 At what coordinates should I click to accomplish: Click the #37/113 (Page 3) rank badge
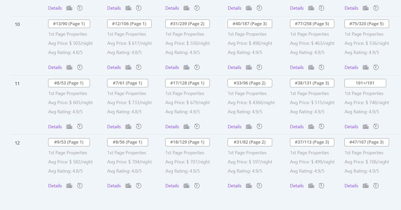[312, 142]
